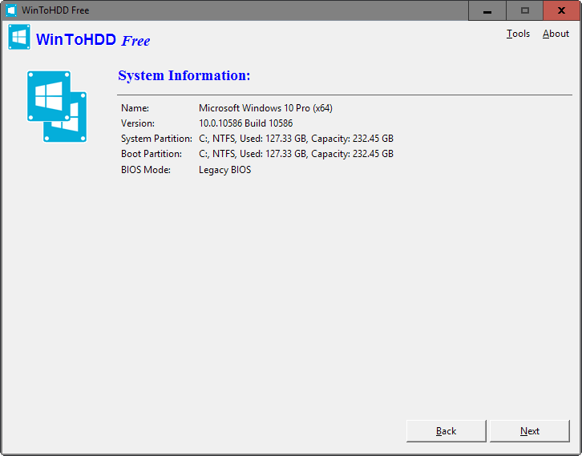
Task: Select the Microsoft Windows 10 Pro (x64) name value
Action: pyautogui.click(x=265, y=107)
